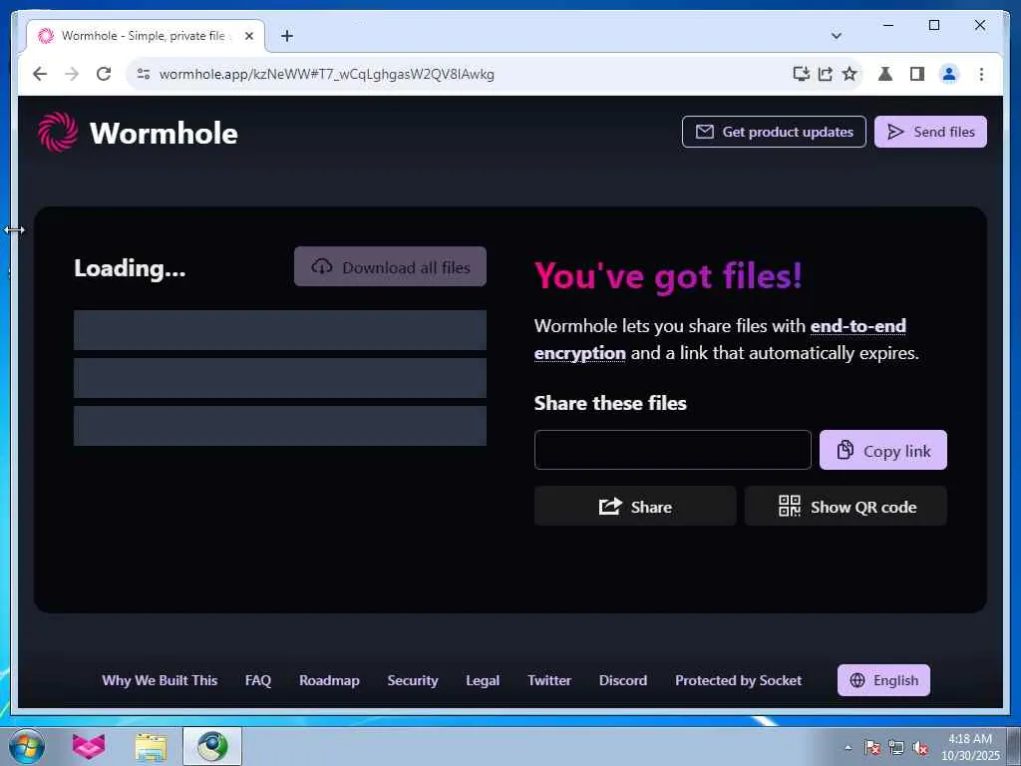Go back in browser history
This screenshot has height=766, width=1021.
point(40,74)
